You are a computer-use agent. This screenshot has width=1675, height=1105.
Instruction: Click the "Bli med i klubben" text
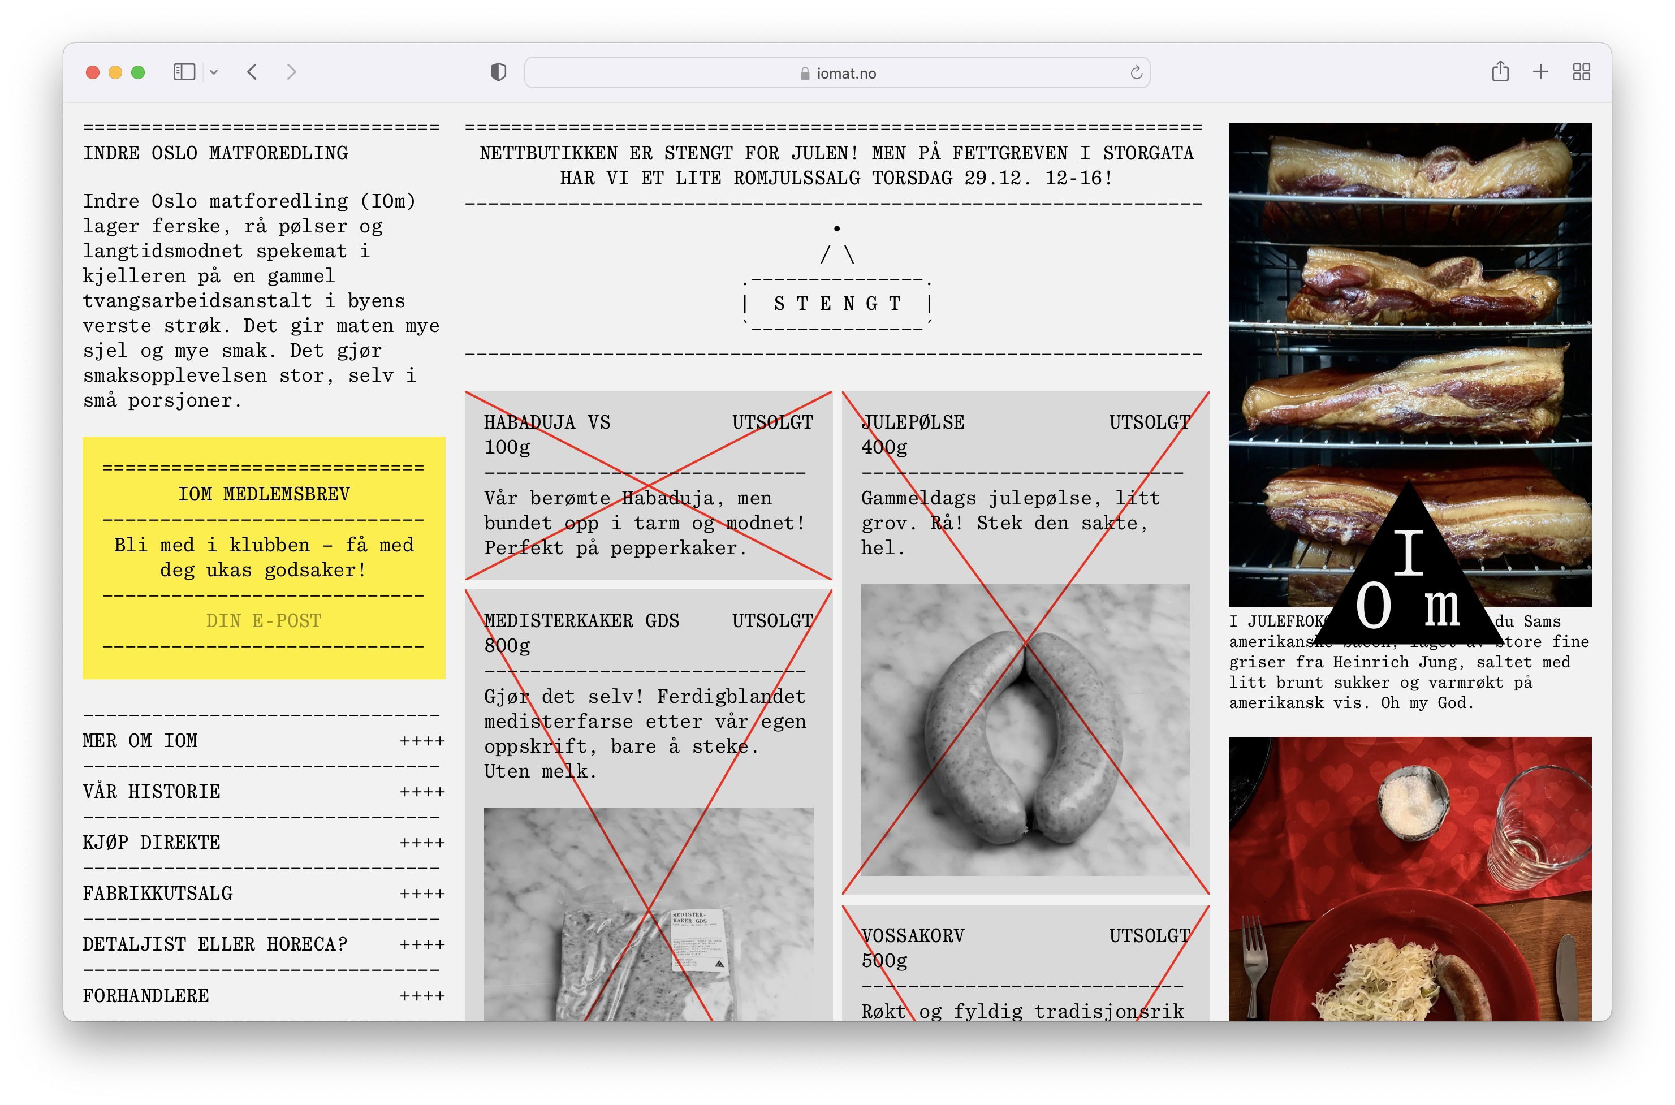tap(264, 558)
